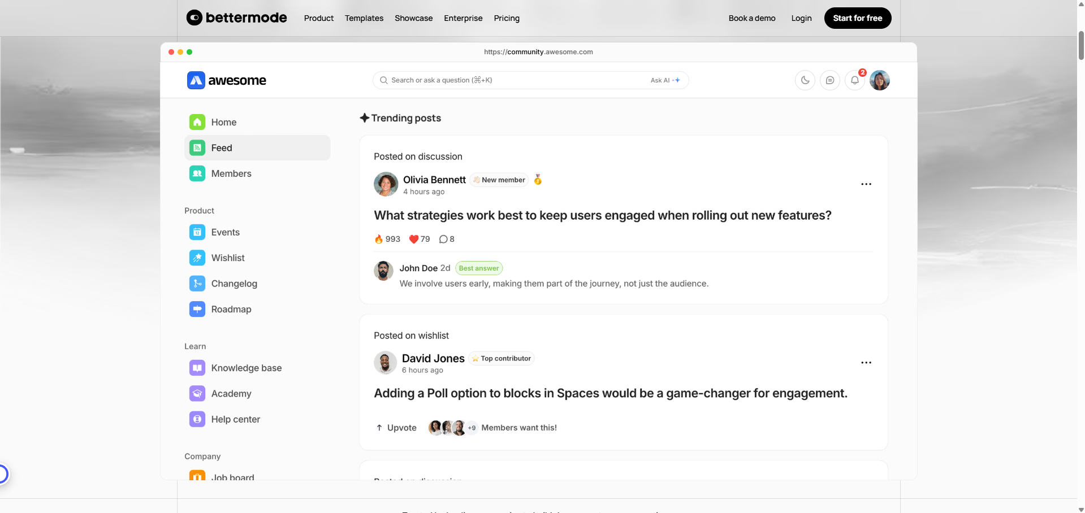This screenshot has width=1085, height=513.
Task: Click "Posted on discussion" text
Action: [x=418, y=156]
